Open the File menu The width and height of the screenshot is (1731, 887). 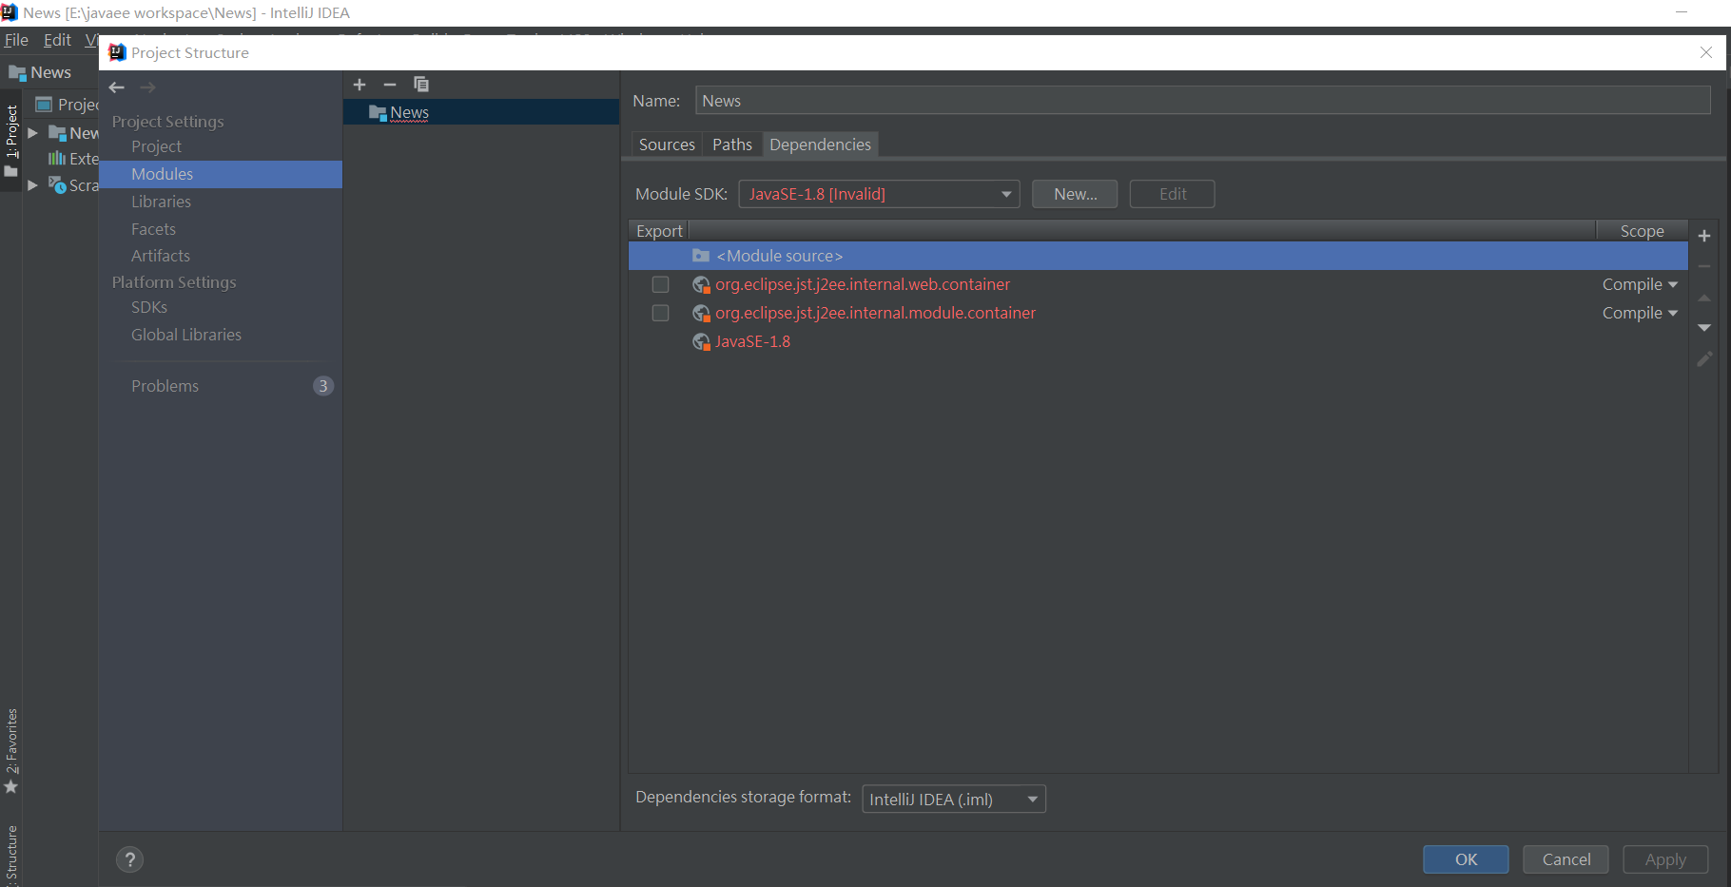(x=16, y=40)
